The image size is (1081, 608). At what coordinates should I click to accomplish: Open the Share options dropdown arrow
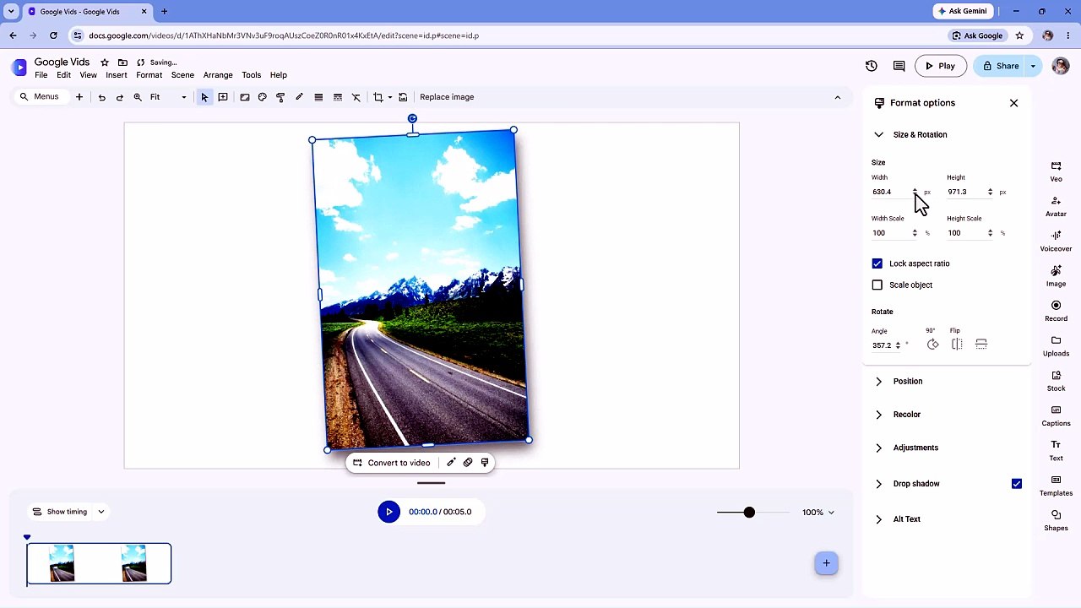[x=1033, y=66]
